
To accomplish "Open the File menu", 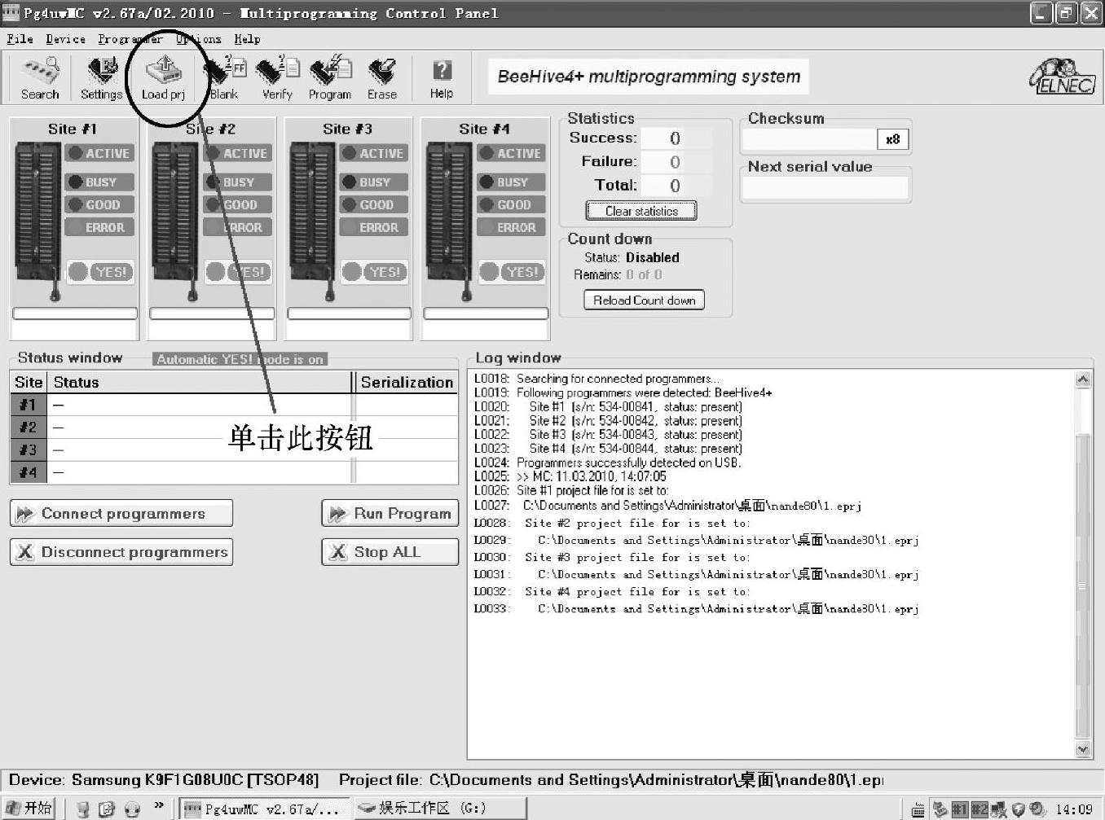I will tap(20, 38).
